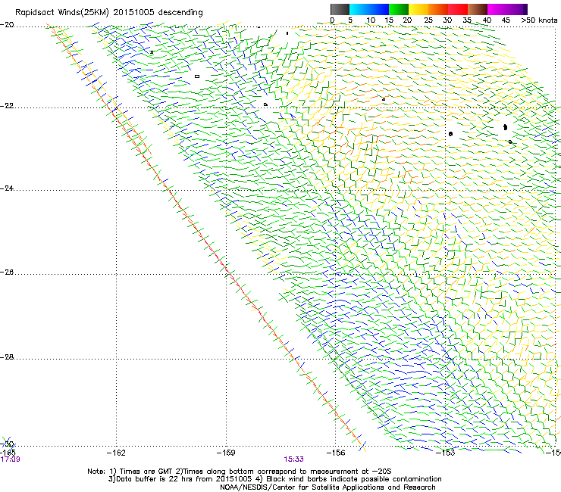Image resolution: width=561 pixels, height=492 pixels.
Task: Click the '-22' latitude axis label
Action: point(7,106)
